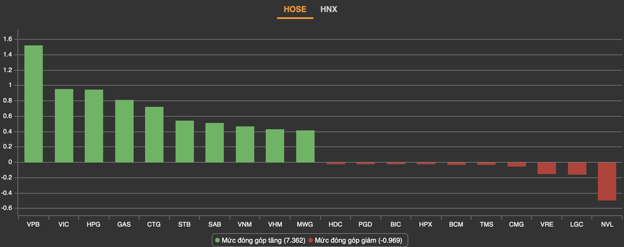Select the LGC red bar
The image size is (624, 247).
(577, 169)
